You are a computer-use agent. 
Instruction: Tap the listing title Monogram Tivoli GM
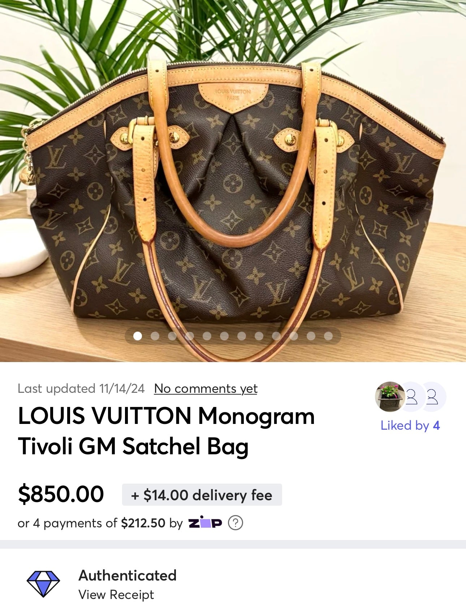click(x=166, y=431)
